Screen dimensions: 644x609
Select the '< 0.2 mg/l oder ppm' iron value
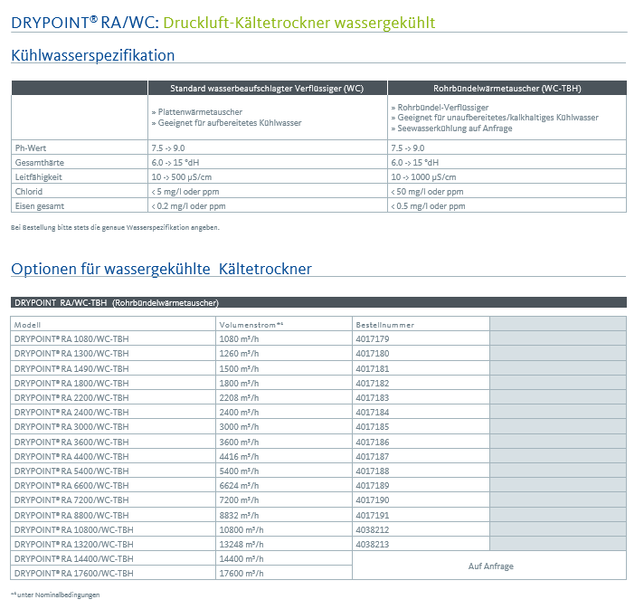(194, 205)
